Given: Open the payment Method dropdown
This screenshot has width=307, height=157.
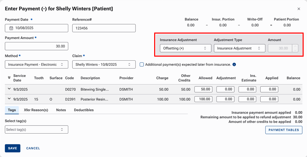Looking at the screenshot, I should click(x=36, y=64).
